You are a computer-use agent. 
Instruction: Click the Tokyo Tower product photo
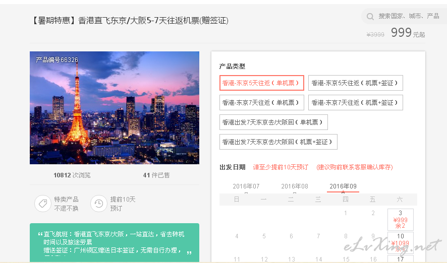(x=115, y=108)
